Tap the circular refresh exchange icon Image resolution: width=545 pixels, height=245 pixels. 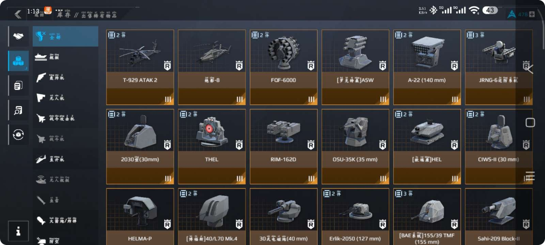click(x=19, y=135)
